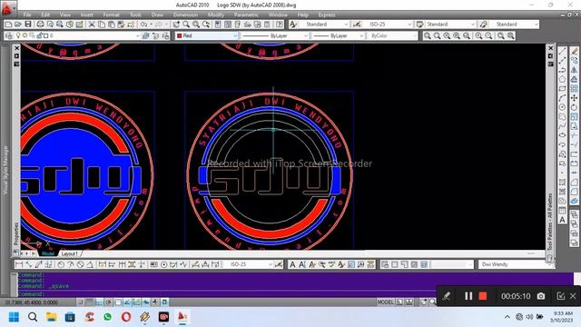This screenshot has height=327, width=581.
Task: Click the Cut scissors icon
Action: [x=92, y=25]
